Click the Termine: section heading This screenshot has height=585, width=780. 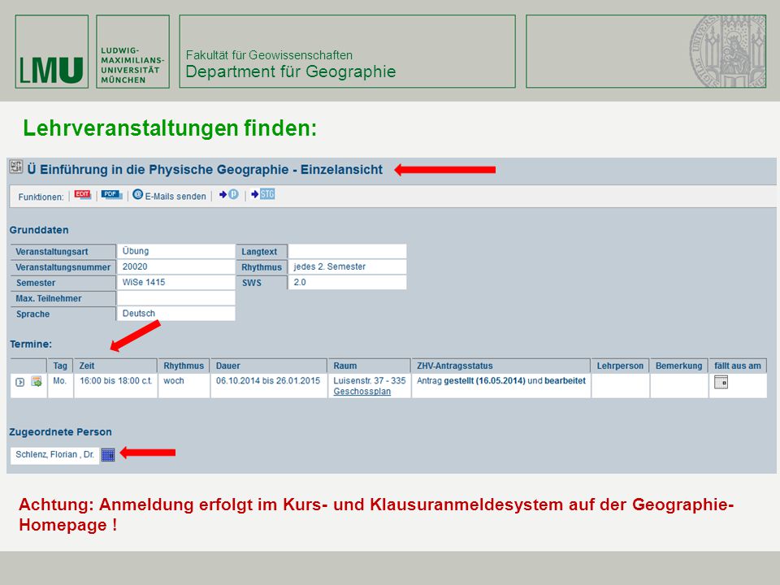pos(31,344)
